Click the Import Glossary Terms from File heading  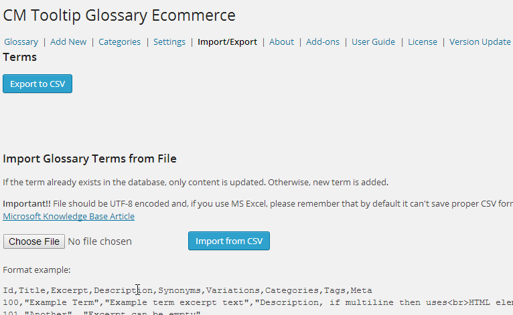[x=90, y=159]
